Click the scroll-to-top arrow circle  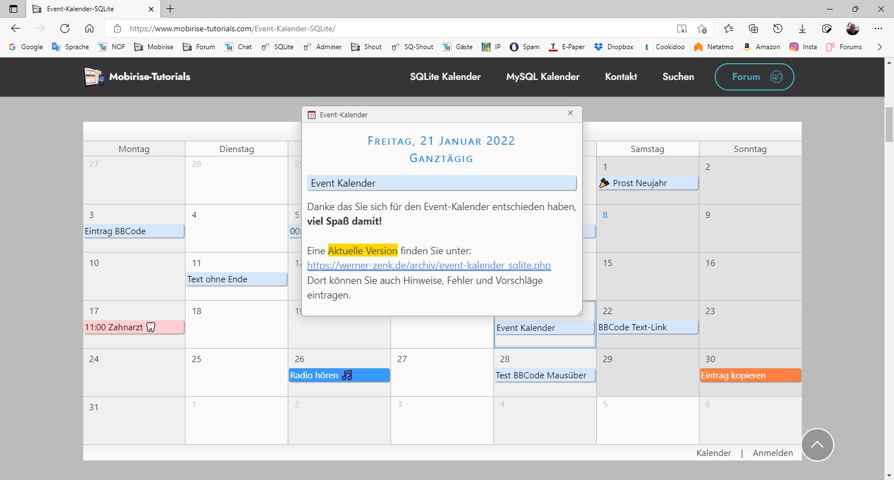click(817, 445)
